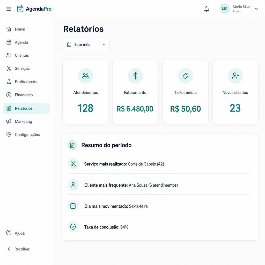Click the Dia mais movimentado: Sexta-feira text

click(116, 206)
